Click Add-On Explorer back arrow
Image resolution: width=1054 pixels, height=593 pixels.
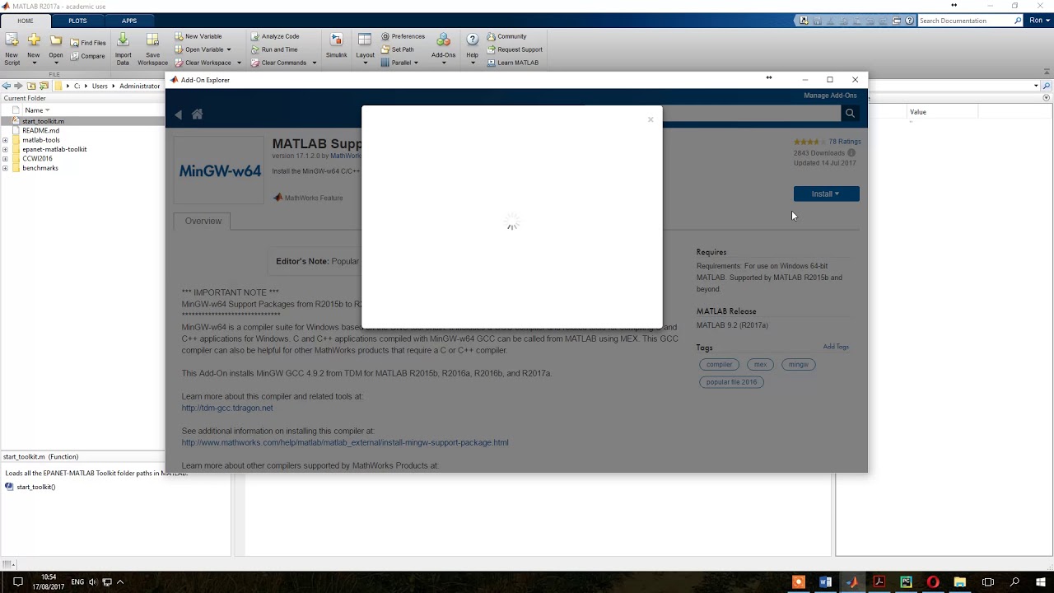pos(179,114)
